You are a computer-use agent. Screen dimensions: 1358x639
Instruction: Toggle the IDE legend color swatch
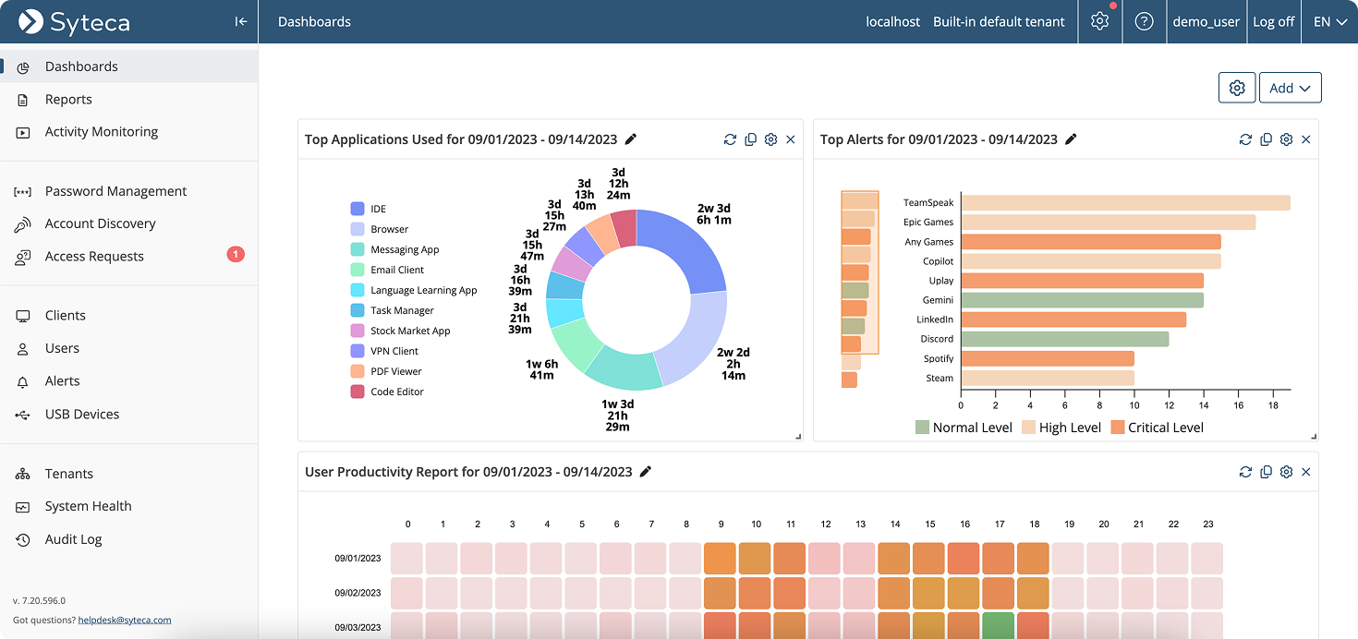click(x=358, y=209)
